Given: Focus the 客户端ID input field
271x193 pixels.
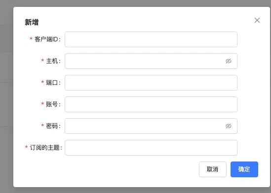Looking at the screenshot, I should point(151,39).
